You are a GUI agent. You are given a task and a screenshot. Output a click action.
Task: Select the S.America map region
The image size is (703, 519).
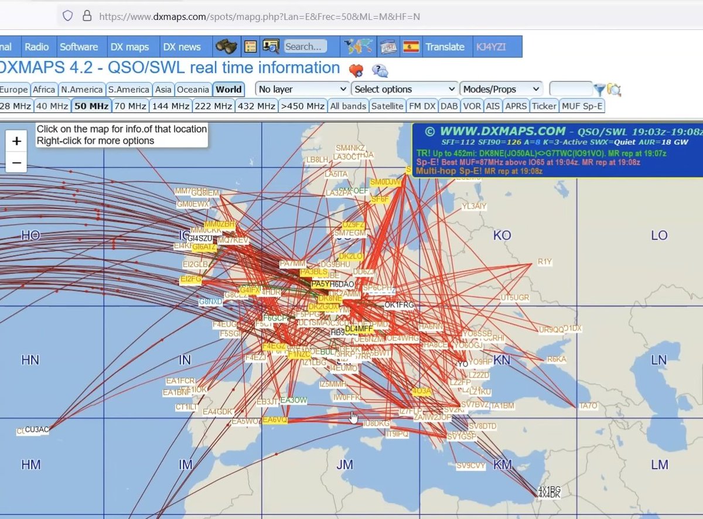click(x=128, y=90)
